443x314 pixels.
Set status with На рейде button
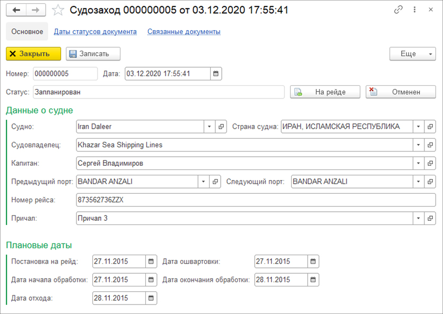325,92
